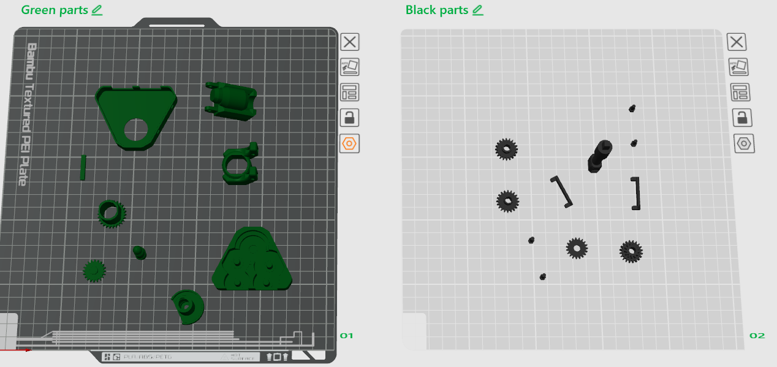The image size is (777, 367).
Task: Select green triangular gear housing model
Action: click(252, 259)
